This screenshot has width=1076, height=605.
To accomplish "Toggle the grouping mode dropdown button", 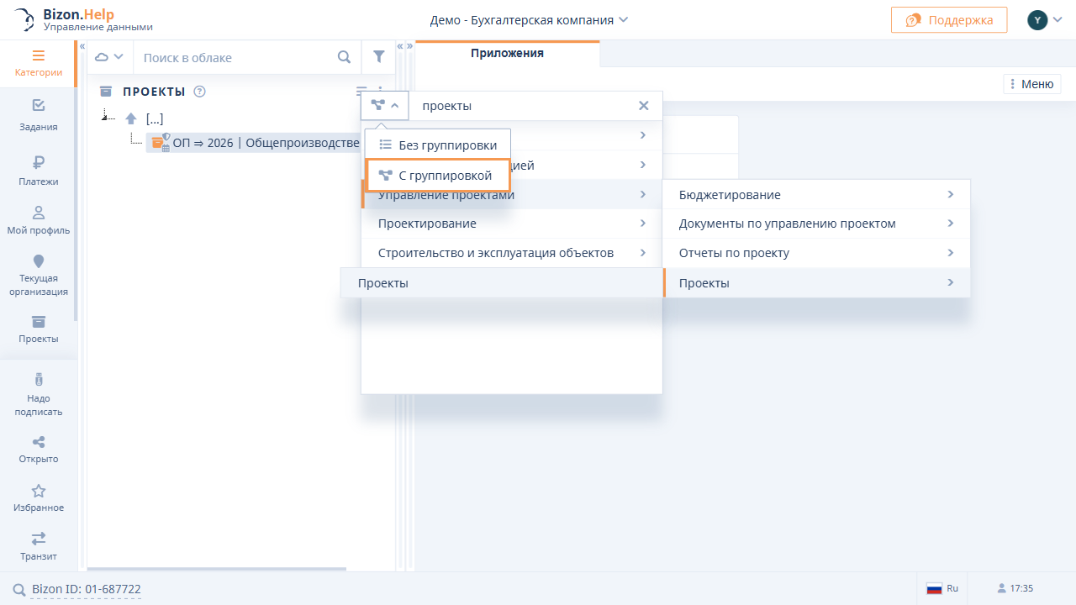I will click(385, 106).
